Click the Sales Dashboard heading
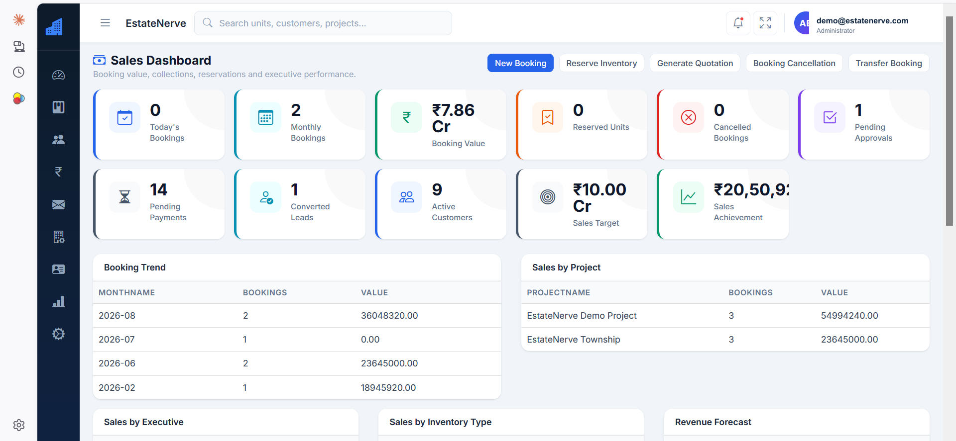 point(161,60)
